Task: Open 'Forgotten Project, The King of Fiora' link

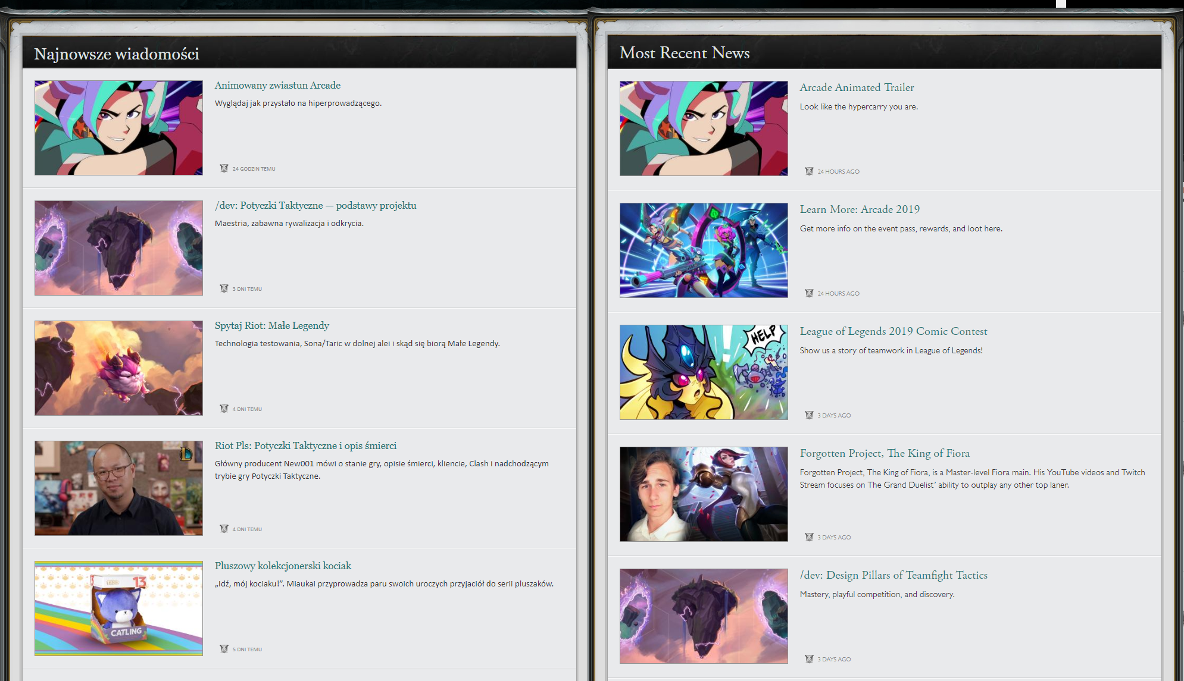Action: tap(885, 453)
